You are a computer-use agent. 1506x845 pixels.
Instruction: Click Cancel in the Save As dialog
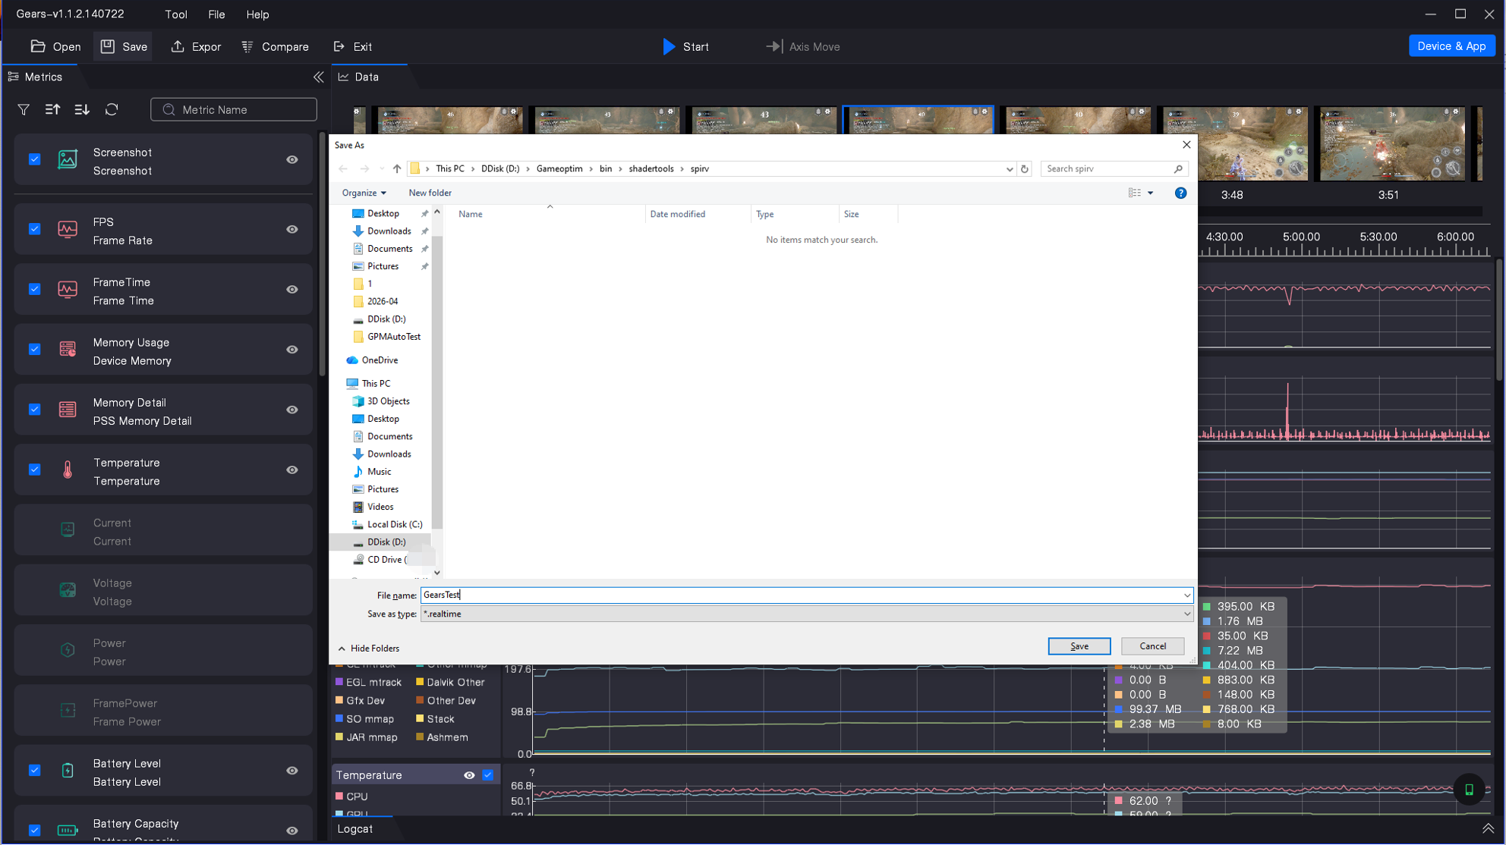[x=1152, y=646]
